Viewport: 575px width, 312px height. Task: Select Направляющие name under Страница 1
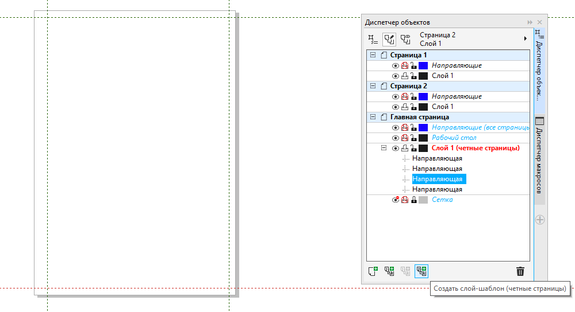click(457, 65)
